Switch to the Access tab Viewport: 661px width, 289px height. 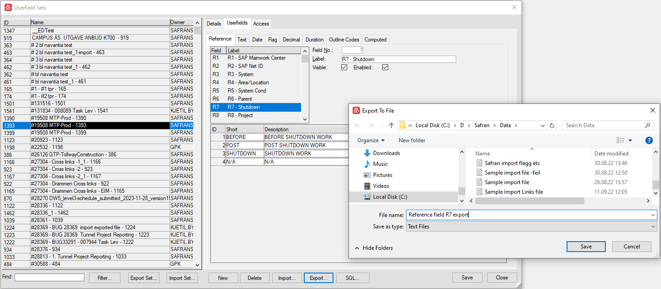point(261,23)
